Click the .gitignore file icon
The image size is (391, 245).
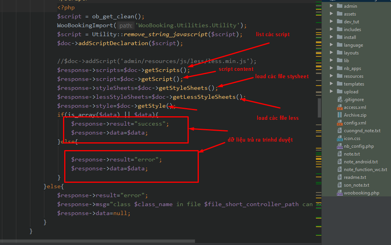pos(340,100)
